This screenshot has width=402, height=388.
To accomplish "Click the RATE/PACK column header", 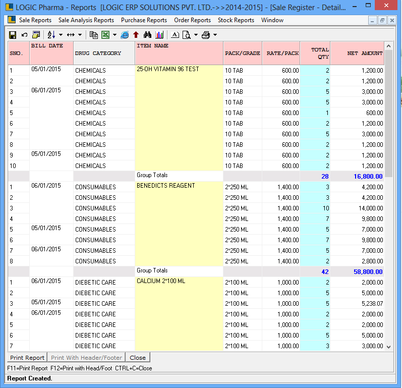I will 281,53.
